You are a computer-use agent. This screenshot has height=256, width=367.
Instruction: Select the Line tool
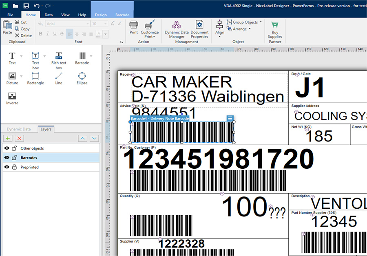pyautogui.click(x=59, y=78)
